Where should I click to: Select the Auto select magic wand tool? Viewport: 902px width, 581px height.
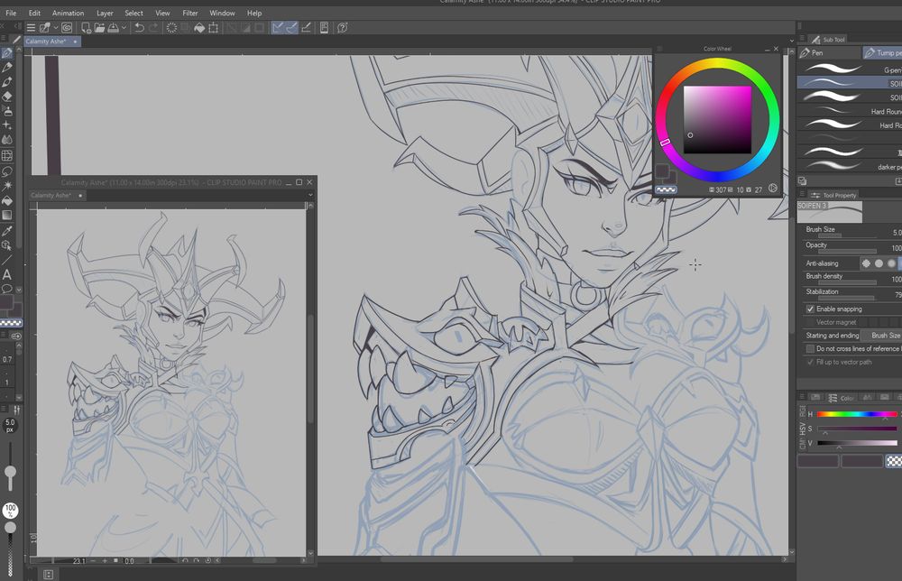[x=7, y=185]
